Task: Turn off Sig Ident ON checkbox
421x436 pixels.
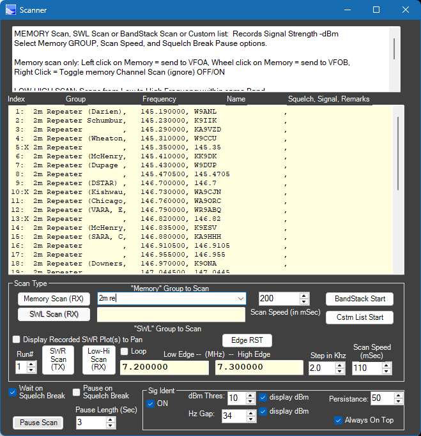Action: [x=151, y=403]
